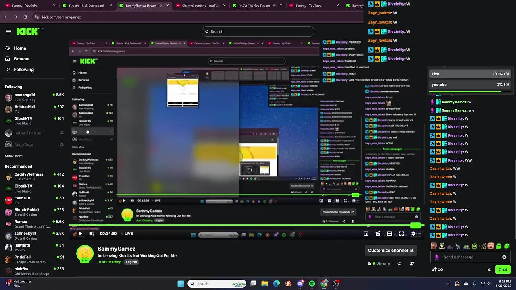Open asmongold channel in Following list
Viewport: 516px width, 290px height.
point(34,97)
